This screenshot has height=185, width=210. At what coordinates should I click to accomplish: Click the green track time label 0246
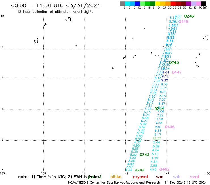(189, 16)
